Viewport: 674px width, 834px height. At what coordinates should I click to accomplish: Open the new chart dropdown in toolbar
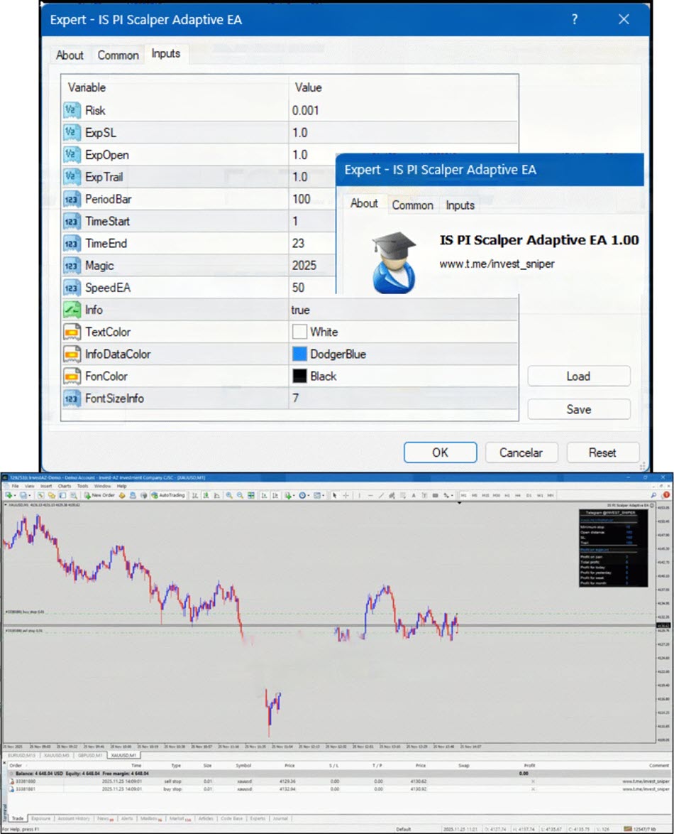click(9, 495)
